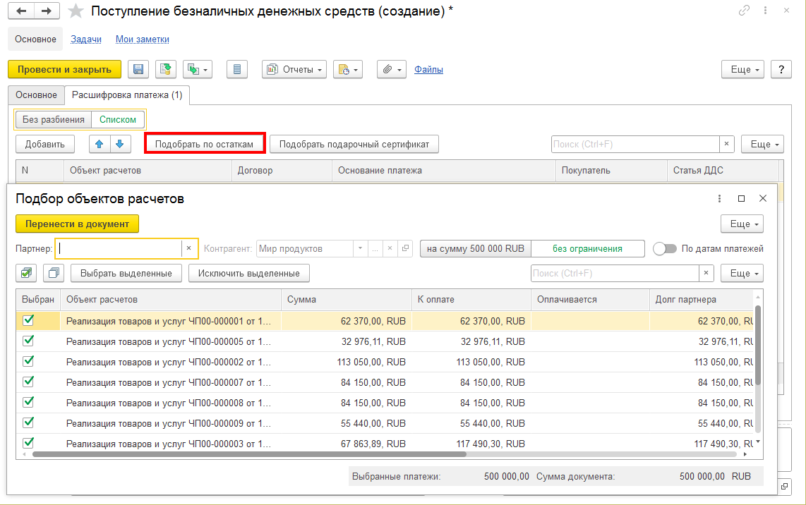The width and height of the screenshot is (806, 505).
Task: Click the check all rows icon
Action: coord(27,273)
